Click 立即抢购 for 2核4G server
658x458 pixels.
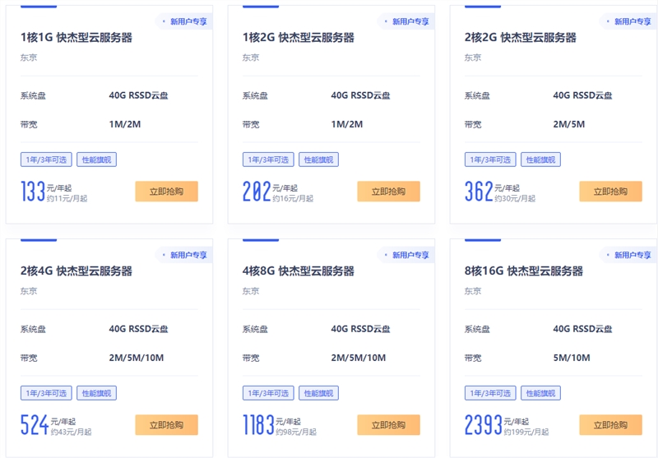tap(167, 425)
